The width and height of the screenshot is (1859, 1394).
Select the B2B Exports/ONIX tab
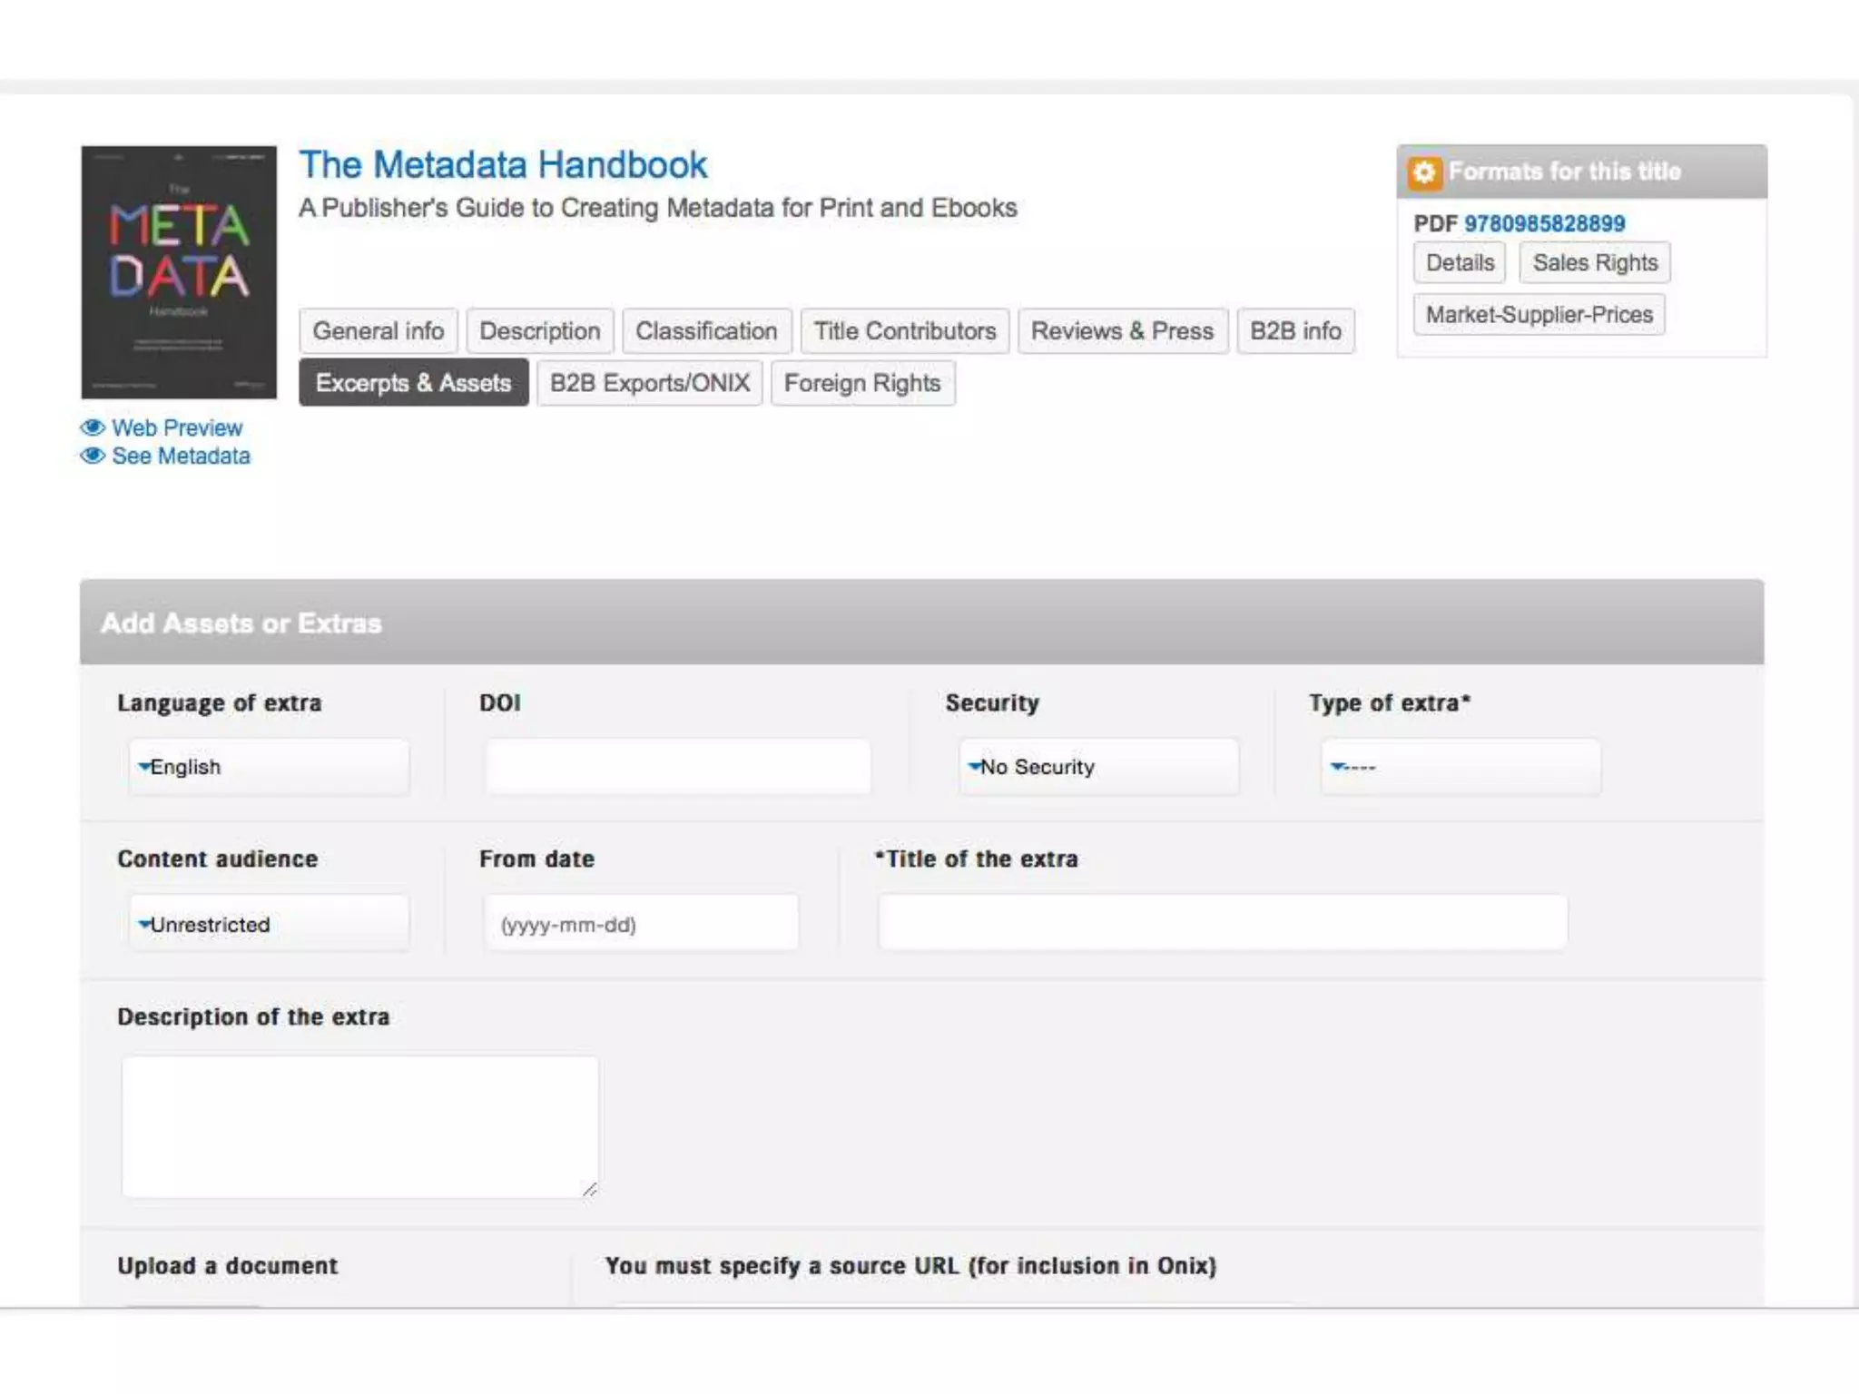coord(650,383)
